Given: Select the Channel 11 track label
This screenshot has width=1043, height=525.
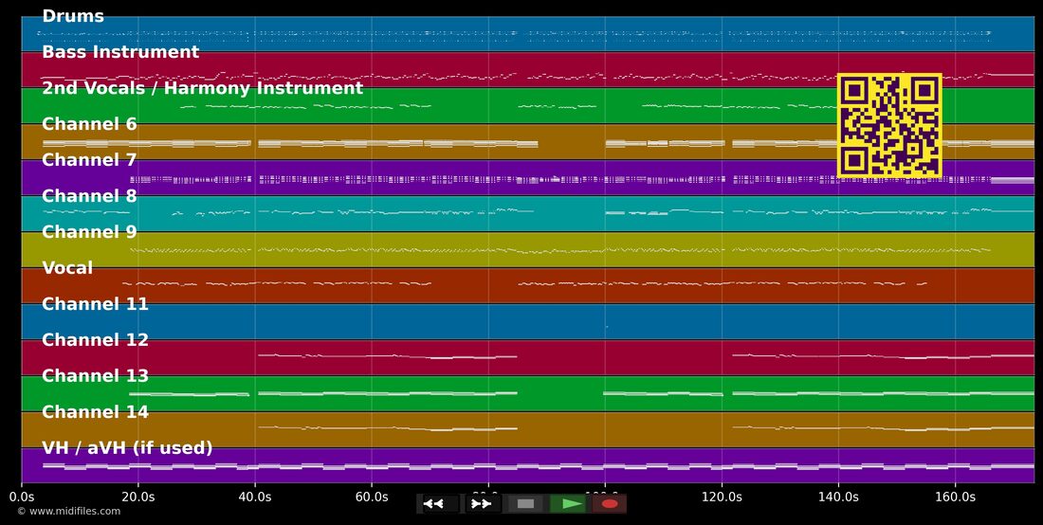Looking at the screenshot, I should (x=95, y=303).
